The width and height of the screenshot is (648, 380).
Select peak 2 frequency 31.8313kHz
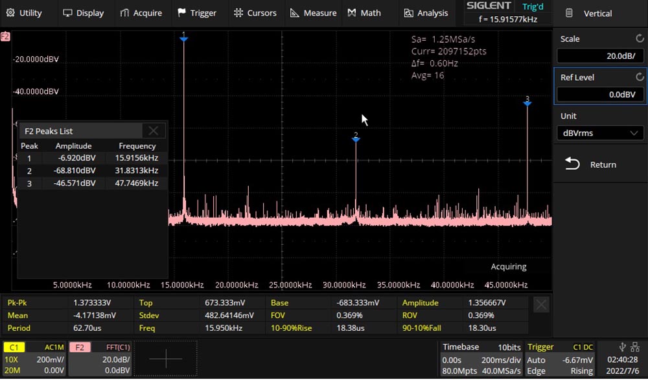pos(136,171)
